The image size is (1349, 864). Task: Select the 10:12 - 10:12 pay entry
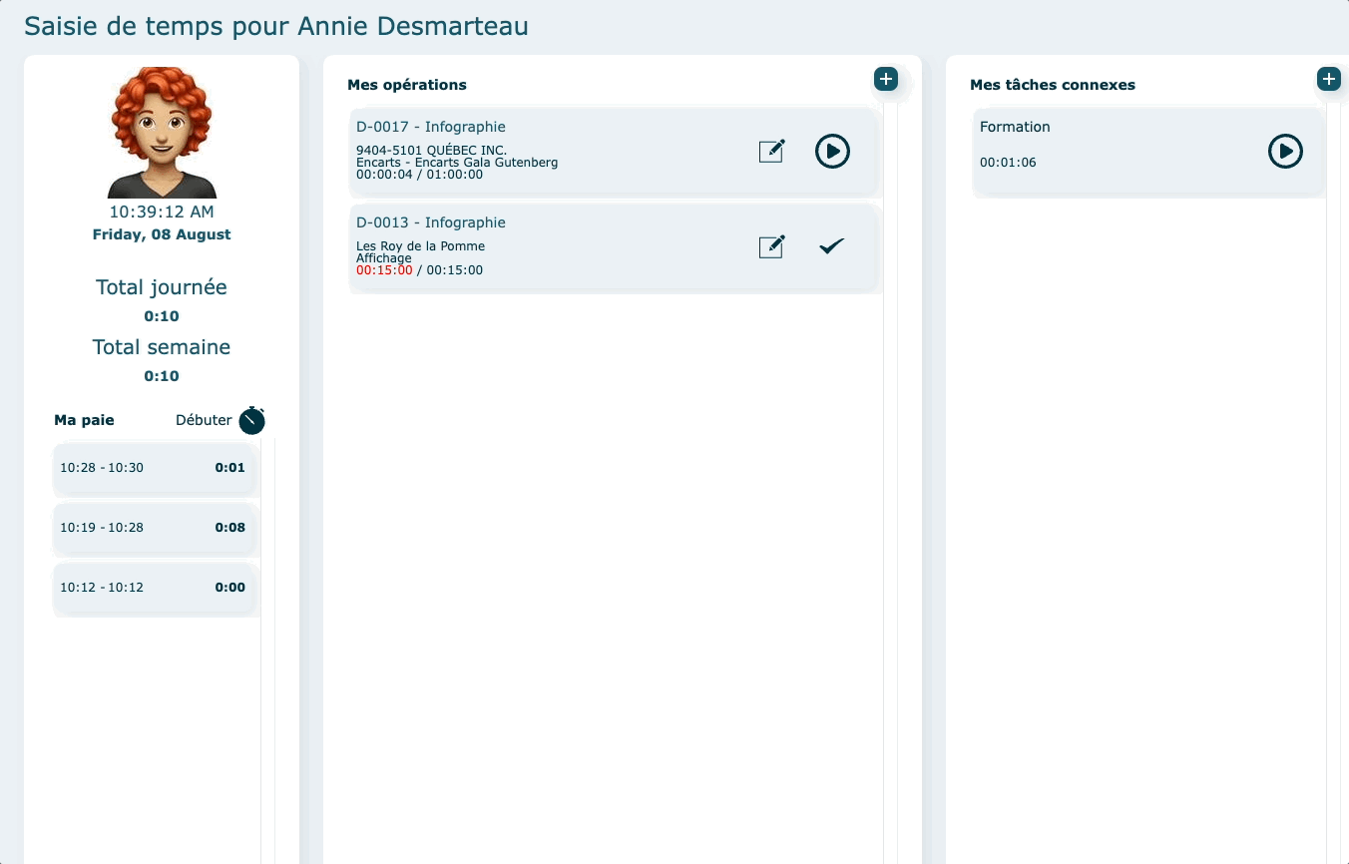click(x=154, y=588)
